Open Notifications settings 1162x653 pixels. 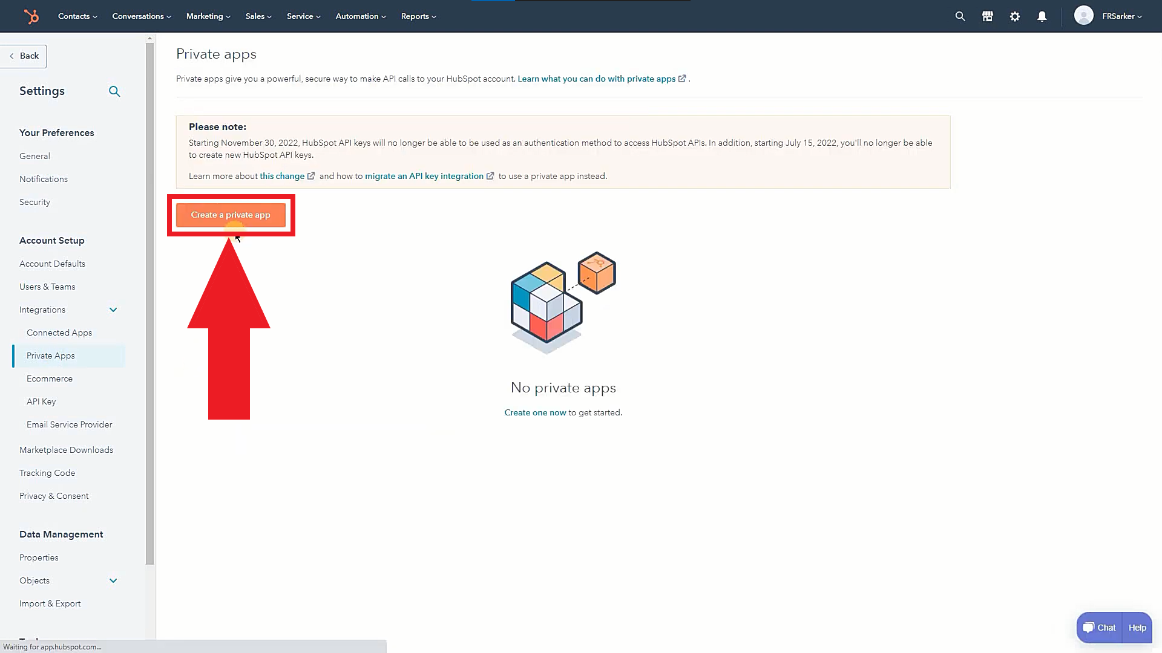pos(44,179)
